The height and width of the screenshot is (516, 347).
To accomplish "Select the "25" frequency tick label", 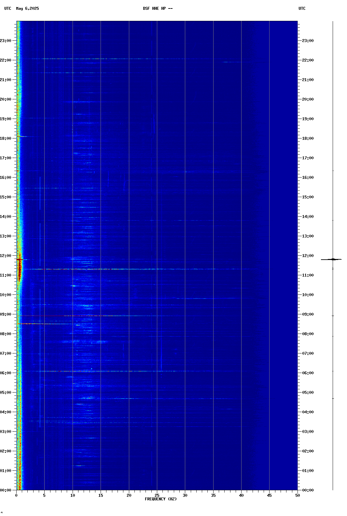I will [x=157, y=495].
